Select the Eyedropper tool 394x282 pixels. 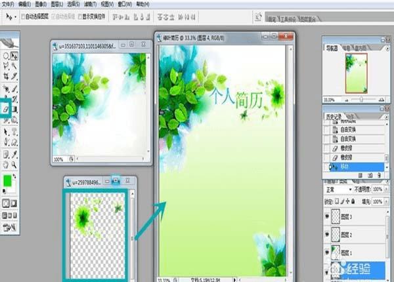[14, 154]
